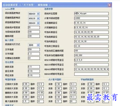The image size is (120, 106).
Task: Close the 自动选筋设置 dialog
Action: [x=110, y=5]
